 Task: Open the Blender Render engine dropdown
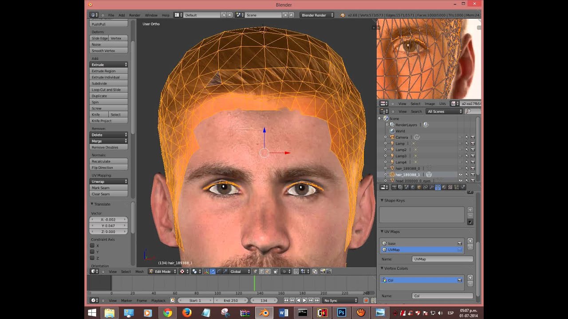click(317, 15)
